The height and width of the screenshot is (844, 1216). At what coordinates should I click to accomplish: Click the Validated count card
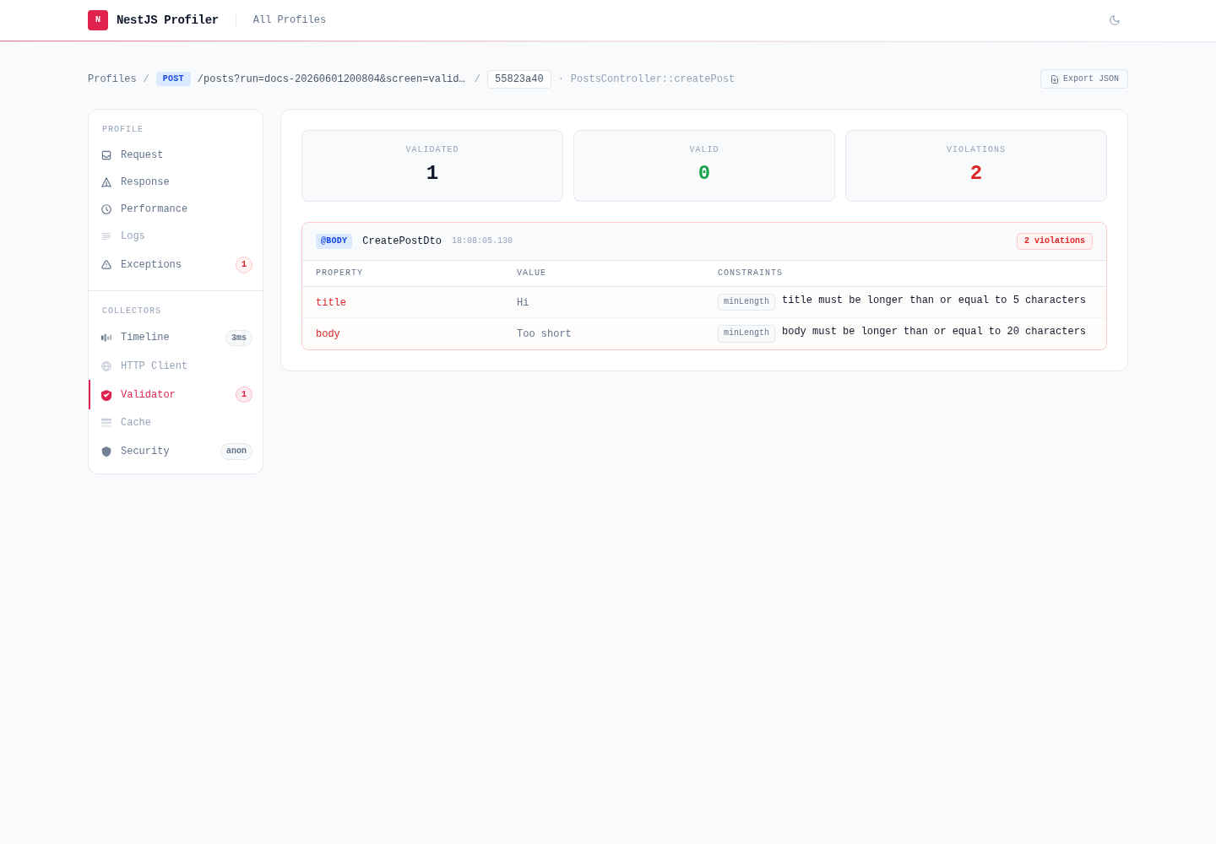(432, 165)
